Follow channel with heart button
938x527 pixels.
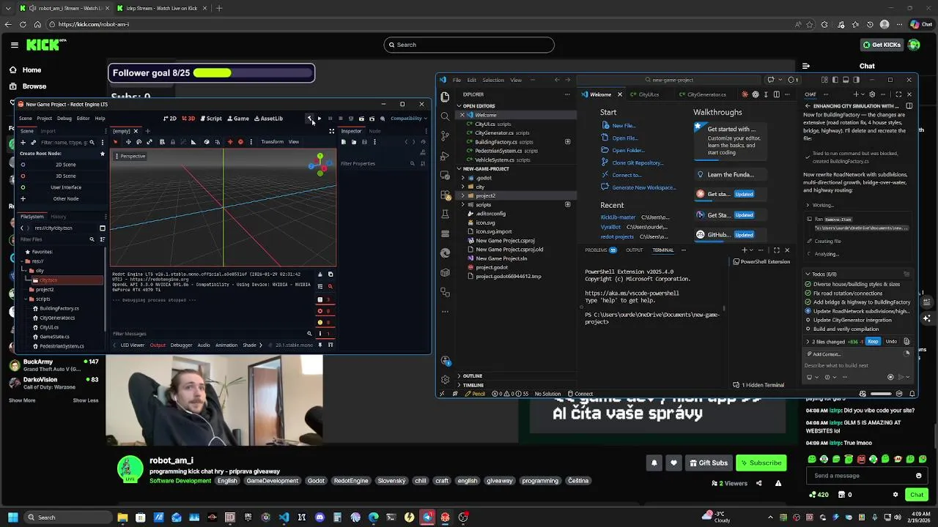coord(673,463)
